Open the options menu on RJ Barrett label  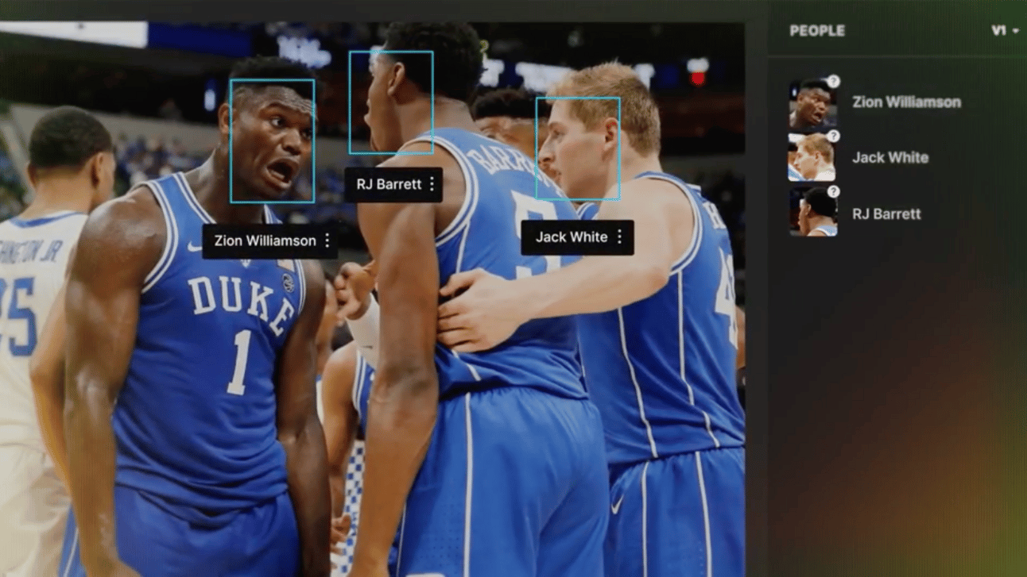point(432,184)
